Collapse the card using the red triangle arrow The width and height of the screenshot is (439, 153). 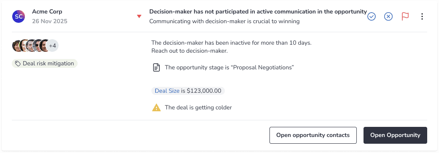[139, 16]
